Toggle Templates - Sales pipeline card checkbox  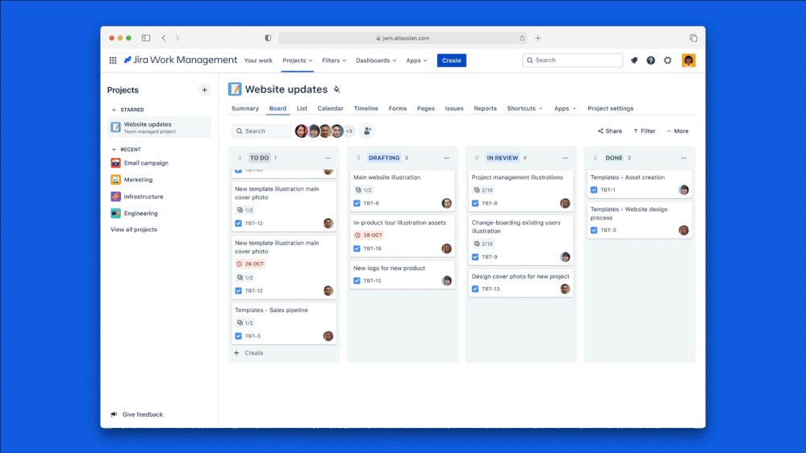(x=239, y=336)
